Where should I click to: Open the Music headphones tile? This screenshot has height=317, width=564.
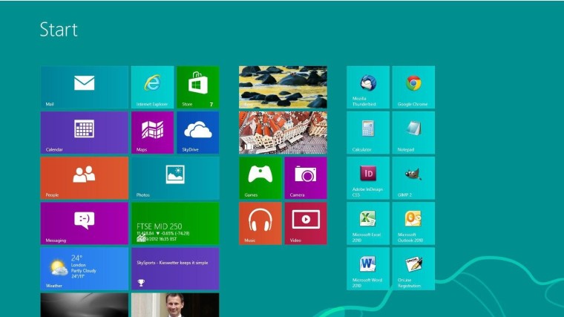(x=260, y=223)
